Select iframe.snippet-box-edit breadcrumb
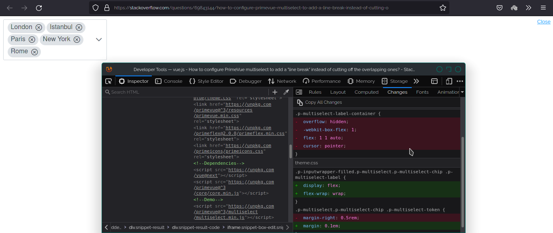The width and height of the screenshot is (553, 233). pyautogui.click(x=255, y=227)
